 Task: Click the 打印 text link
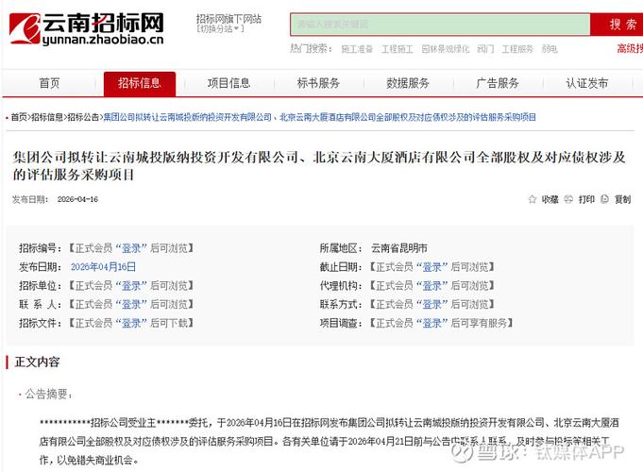pyautogui.click(x=586, y=199)
